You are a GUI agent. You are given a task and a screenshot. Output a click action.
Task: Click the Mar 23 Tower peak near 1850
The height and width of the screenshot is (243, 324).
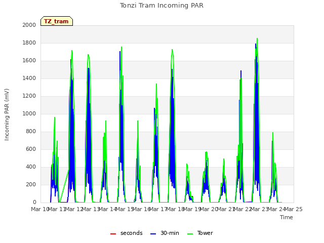257,38
